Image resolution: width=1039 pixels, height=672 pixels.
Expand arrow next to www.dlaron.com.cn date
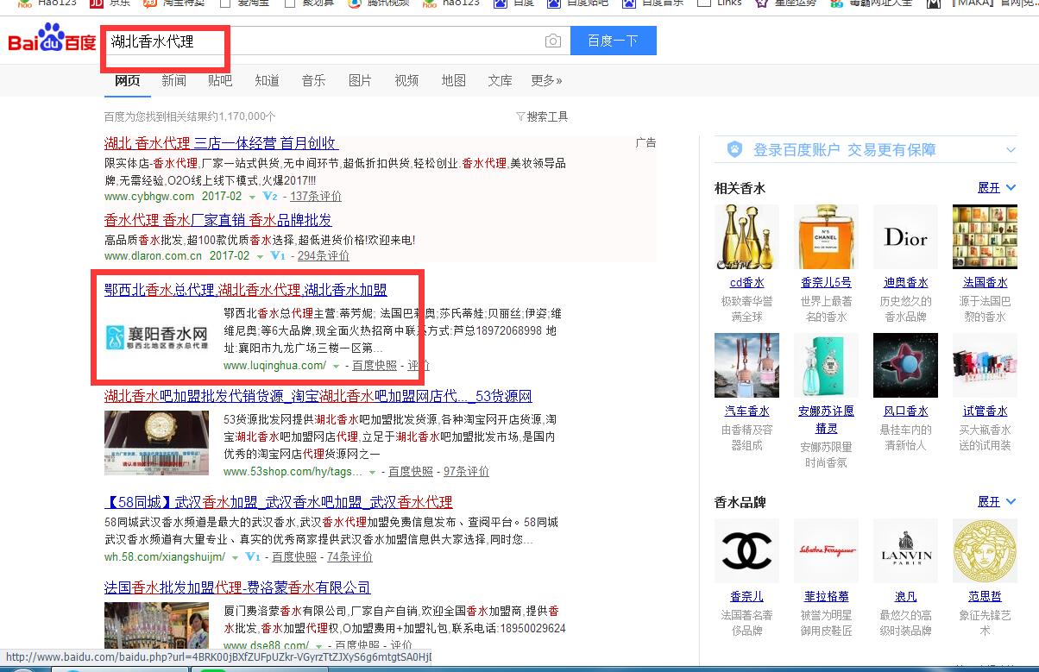coord(260,257)
